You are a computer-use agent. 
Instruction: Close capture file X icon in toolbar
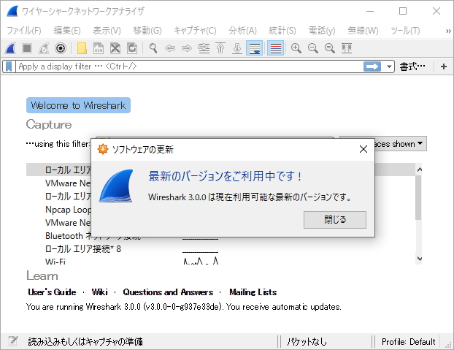tap(115, 48)
